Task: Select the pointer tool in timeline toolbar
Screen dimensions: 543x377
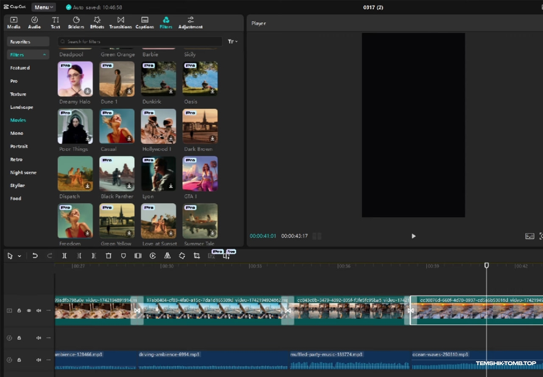Action: tap(10, 256)
